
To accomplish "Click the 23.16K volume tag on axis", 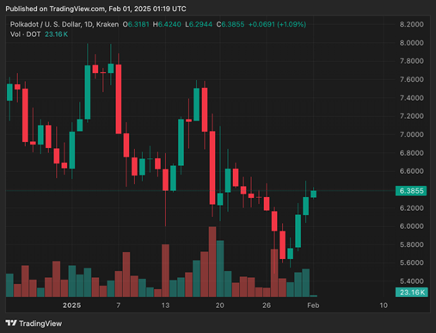I will coord(412,293).
